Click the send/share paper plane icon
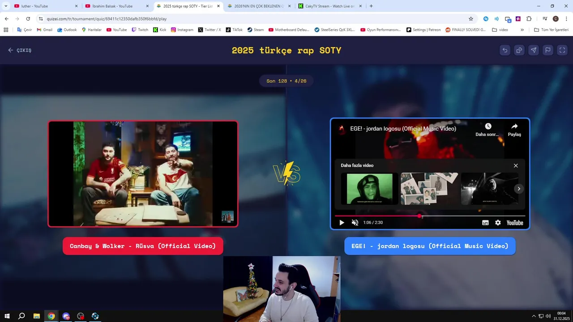This screenshot has width=573, height=322. [534, 50]
